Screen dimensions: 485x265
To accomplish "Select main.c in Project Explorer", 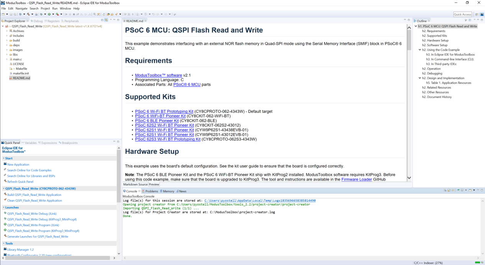I will point(17,59).
